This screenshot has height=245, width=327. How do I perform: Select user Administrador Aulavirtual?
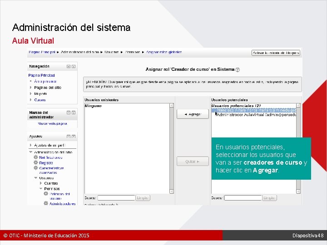coord(254,115)
